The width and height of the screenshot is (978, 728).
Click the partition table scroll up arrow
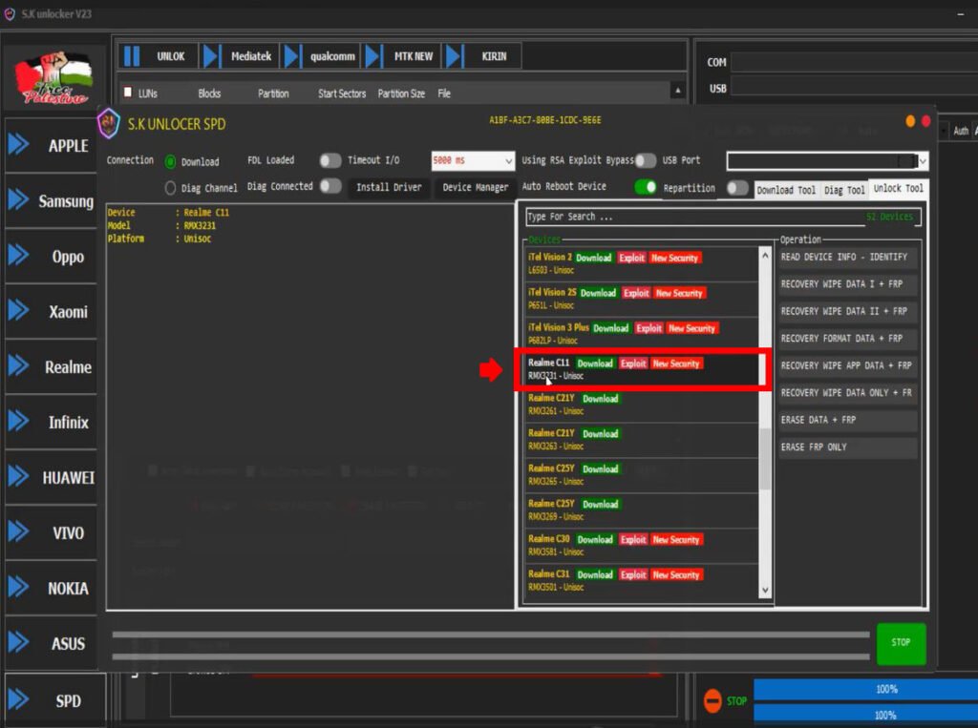coord(678,91)
